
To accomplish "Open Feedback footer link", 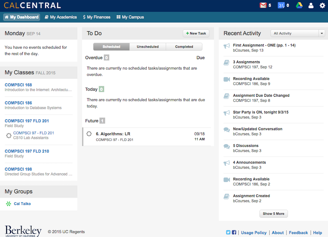I will [298, 233].
